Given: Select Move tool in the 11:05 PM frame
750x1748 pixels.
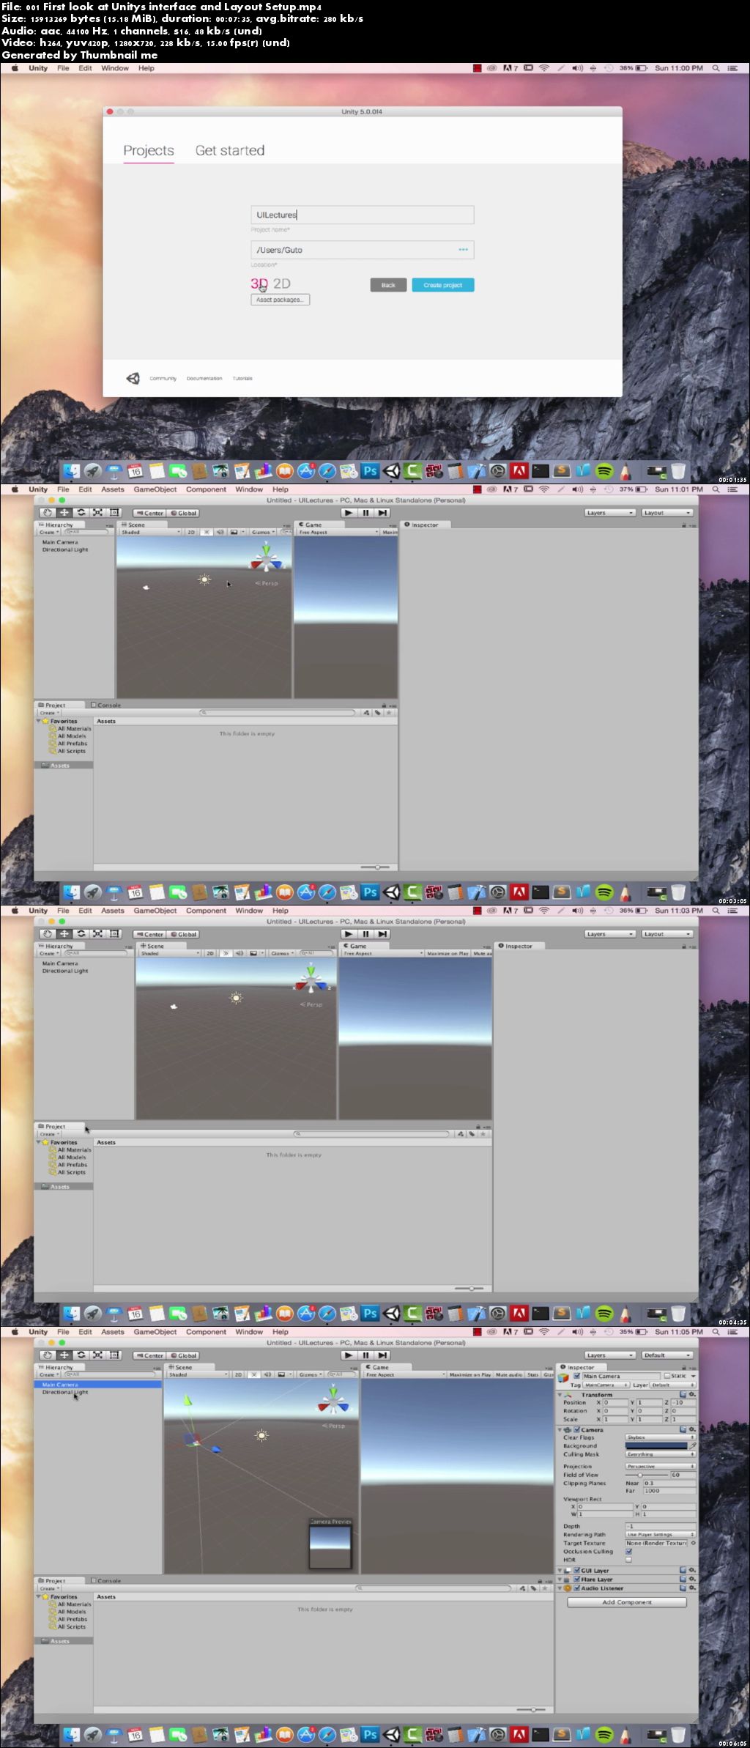Looking at the screenshot, I should pyautogui.click(x=64, y=1355).
